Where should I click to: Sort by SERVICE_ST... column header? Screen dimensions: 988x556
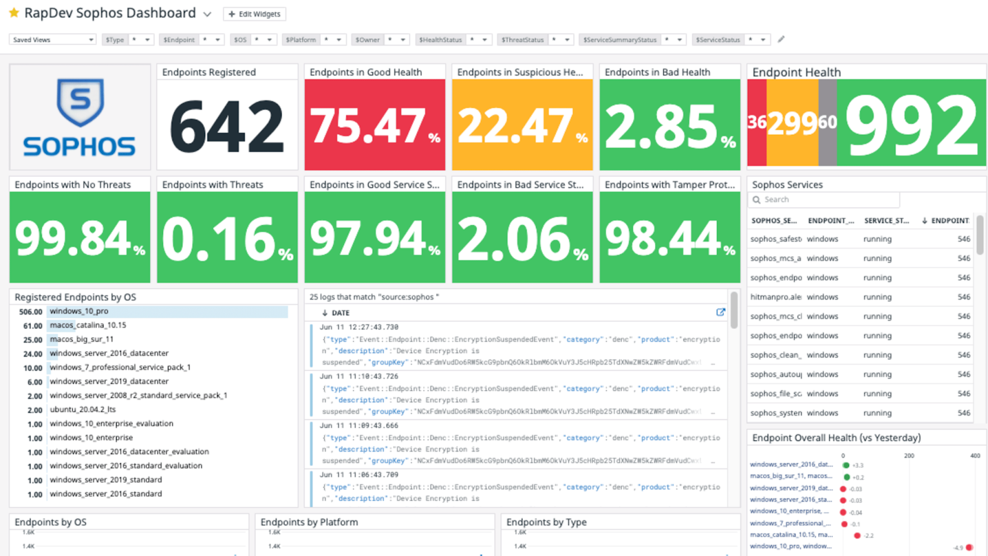pyautogui.click(x=886, y=221)
